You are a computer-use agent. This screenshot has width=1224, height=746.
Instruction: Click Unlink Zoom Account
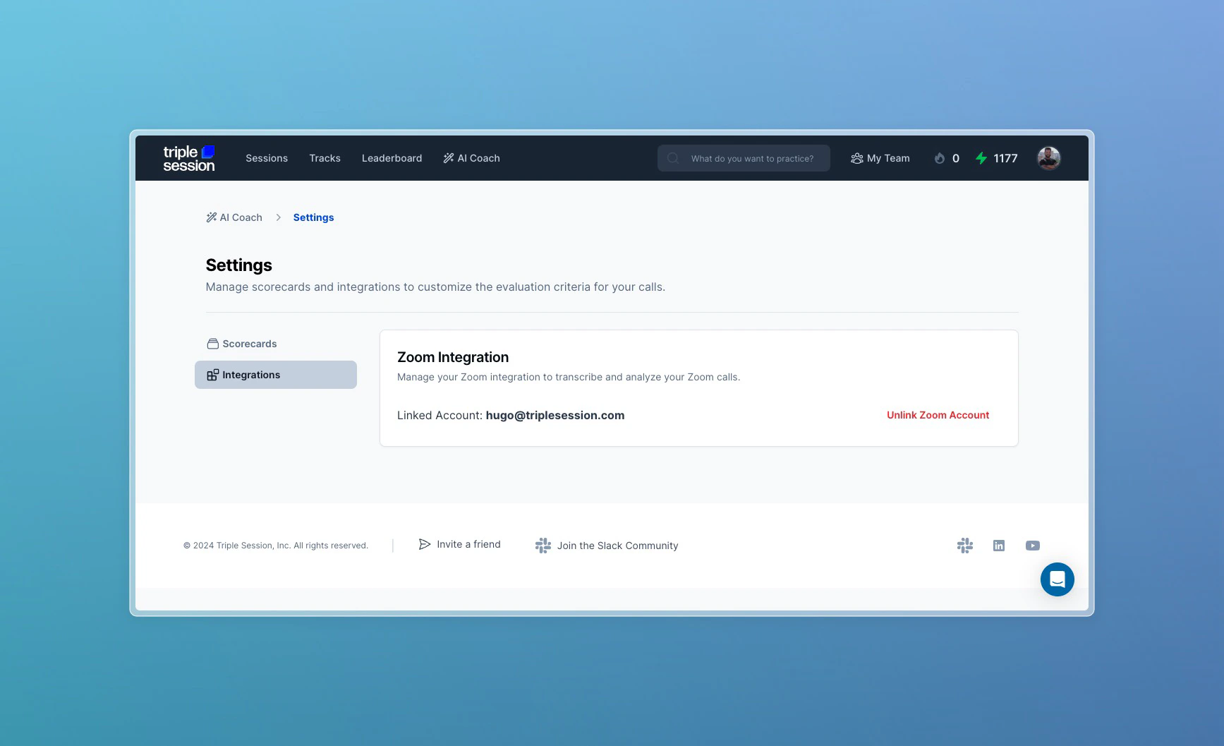938,415
